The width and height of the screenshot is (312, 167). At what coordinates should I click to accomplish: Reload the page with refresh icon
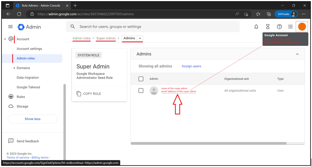[x=19, y=14]
